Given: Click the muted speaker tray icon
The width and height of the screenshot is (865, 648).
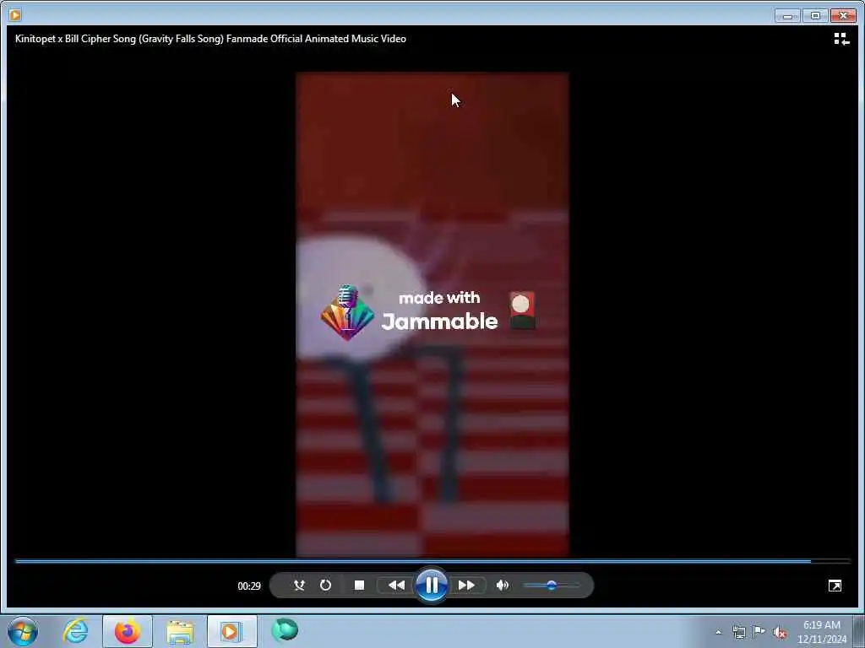Looking at the screenshot, I should (780, 633).
